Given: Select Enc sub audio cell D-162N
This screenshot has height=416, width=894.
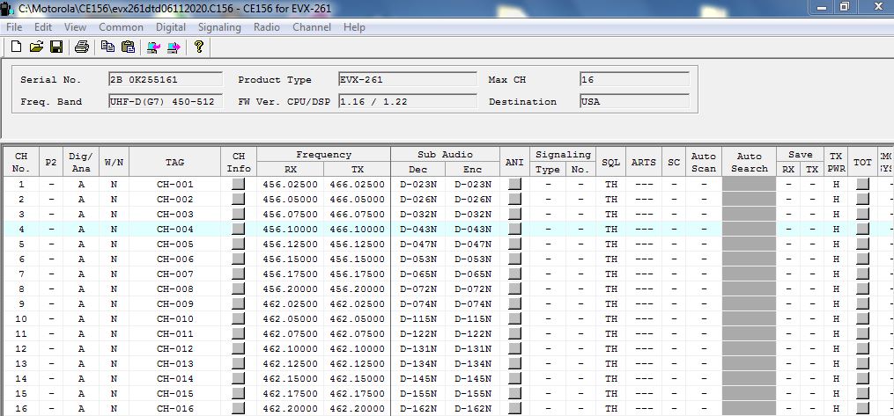Looking at the screenshot, I should (x=473, y=408).
